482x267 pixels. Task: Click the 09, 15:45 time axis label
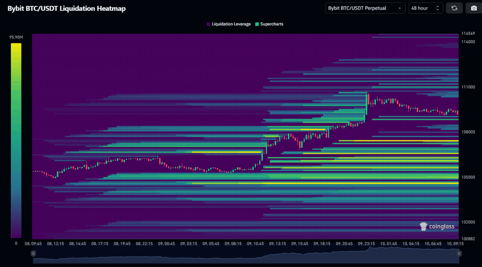tap(299, 244)
